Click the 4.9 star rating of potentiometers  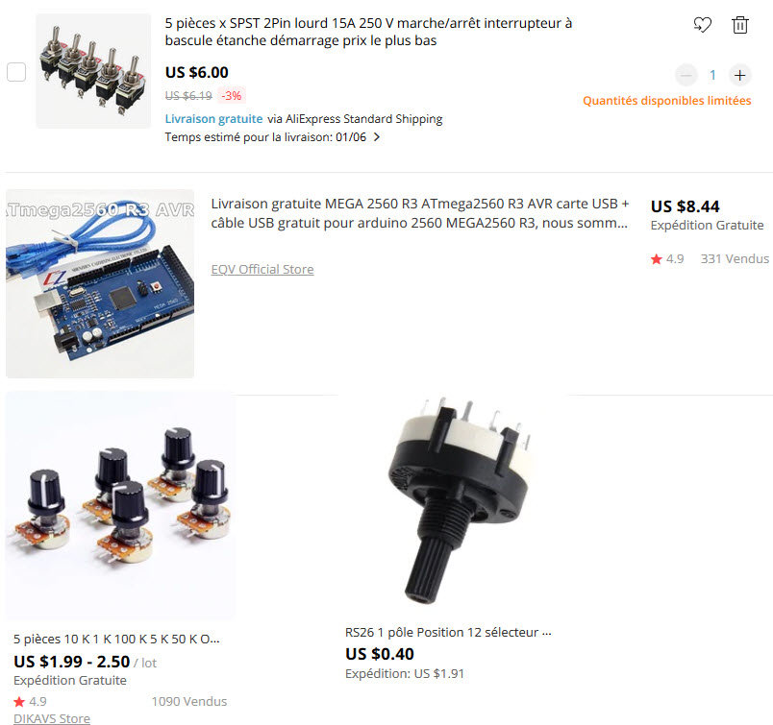pos(30,701)
